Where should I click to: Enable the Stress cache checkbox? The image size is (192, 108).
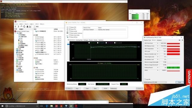click(x=69, y=31)
